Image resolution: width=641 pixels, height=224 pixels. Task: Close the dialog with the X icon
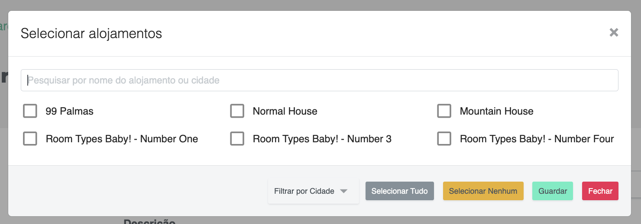614,32
